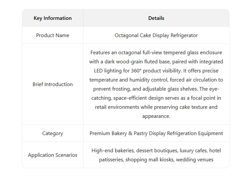The image size is (252, 176).
Task: Click the Premium Bakery & Pastry category value
Action: click(156, 133)
